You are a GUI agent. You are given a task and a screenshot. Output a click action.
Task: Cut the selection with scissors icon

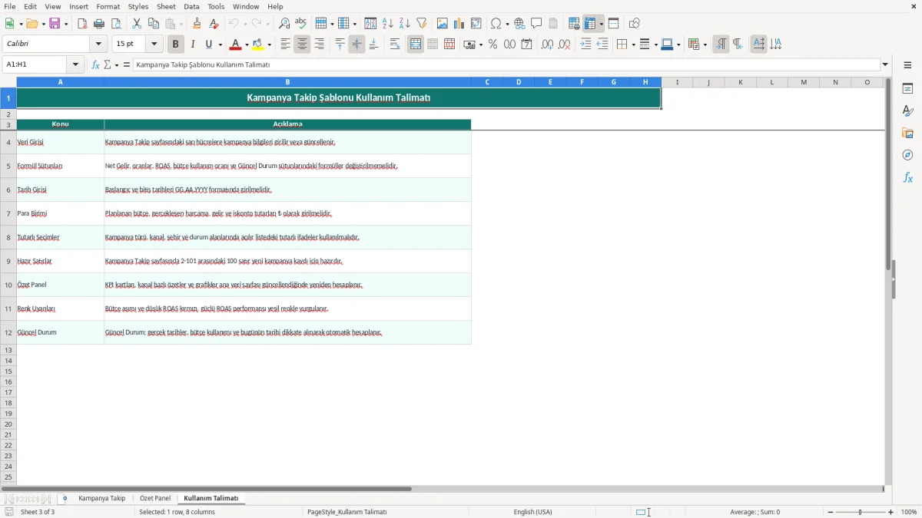pos(137,24)
